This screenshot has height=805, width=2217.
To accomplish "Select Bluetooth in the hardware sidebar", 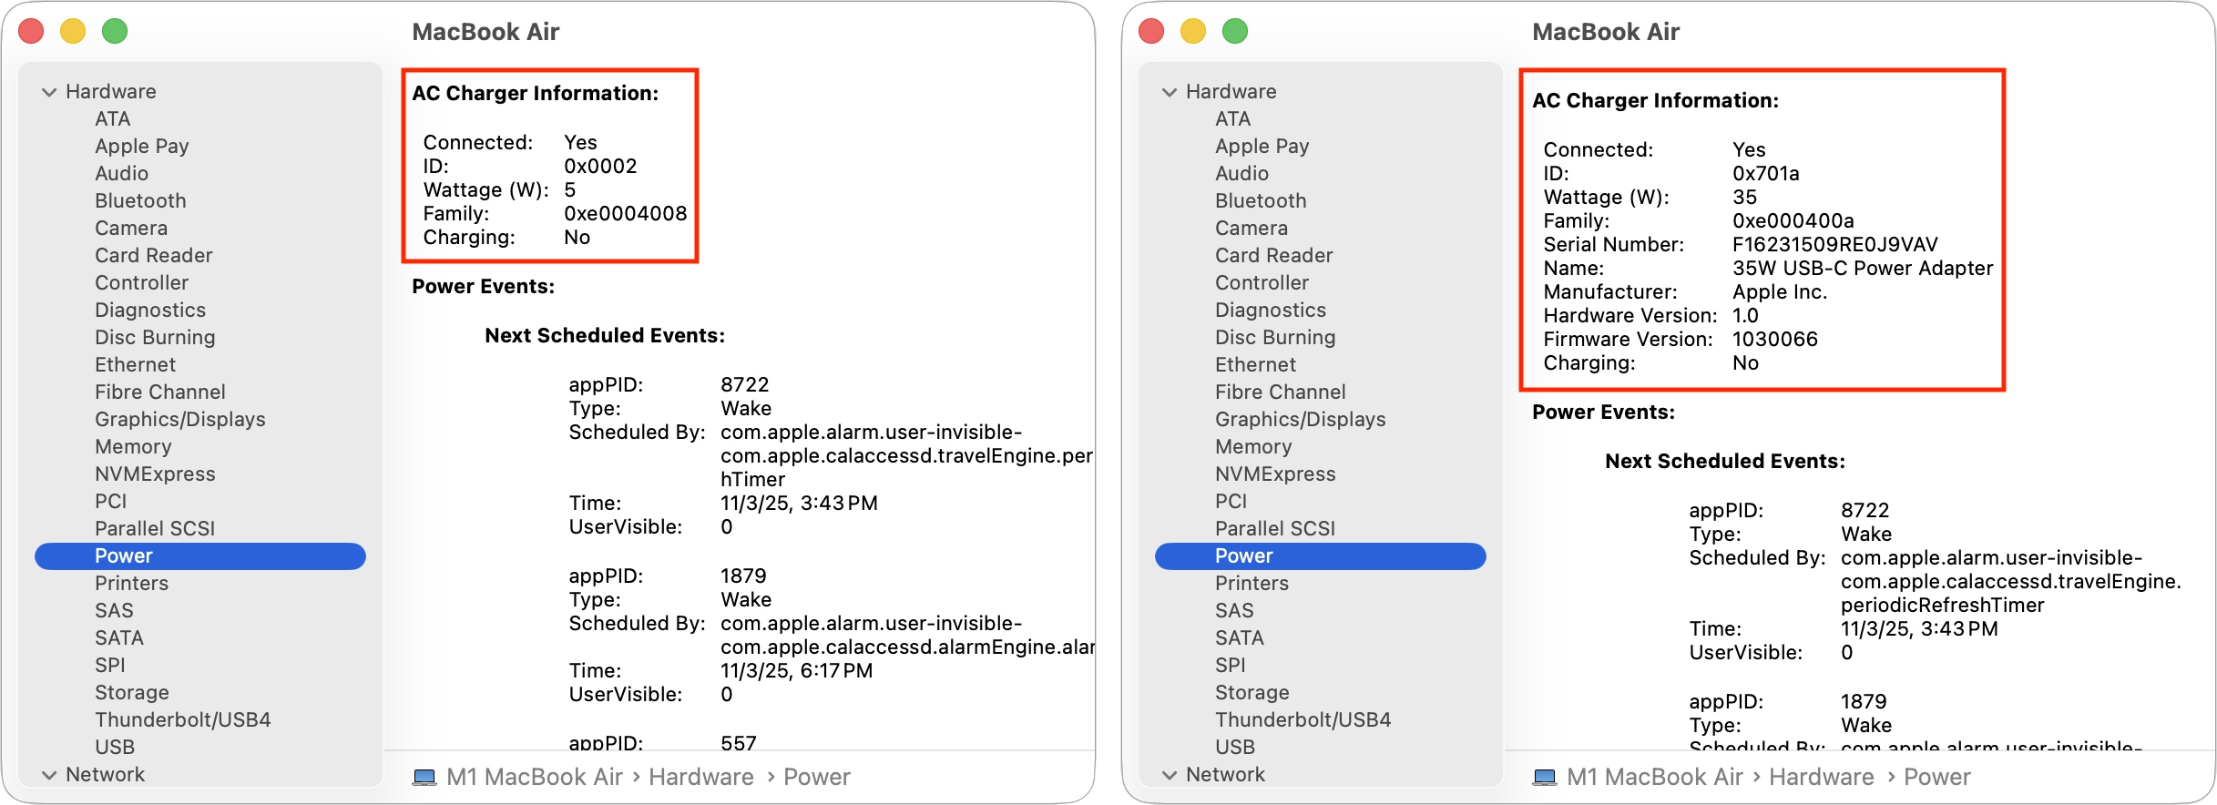I will pos(140,200).
